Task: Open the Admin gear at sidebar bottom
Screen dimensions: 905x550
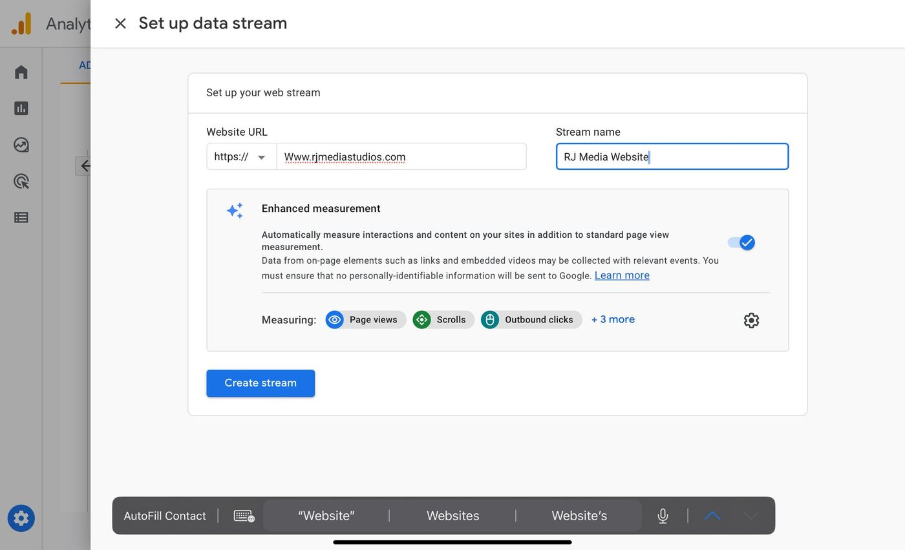Action: click(21, 518)
